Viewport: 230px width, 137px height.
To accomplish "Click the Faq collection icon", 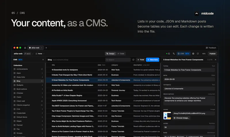I will (x=15, y=129).
